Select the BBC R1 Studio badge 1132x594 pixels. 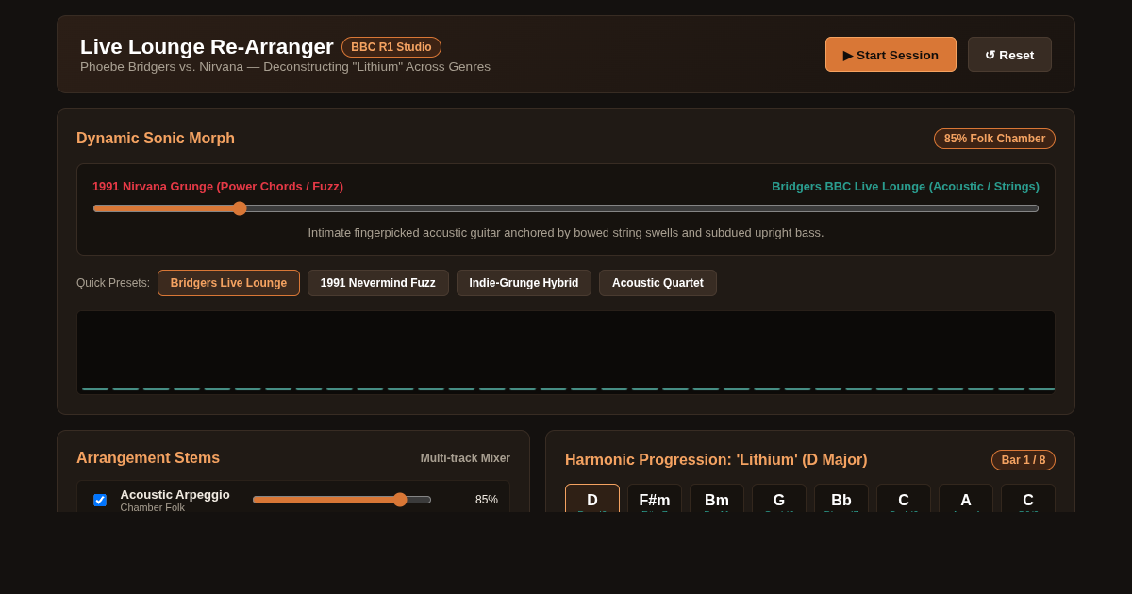point(391,47)
